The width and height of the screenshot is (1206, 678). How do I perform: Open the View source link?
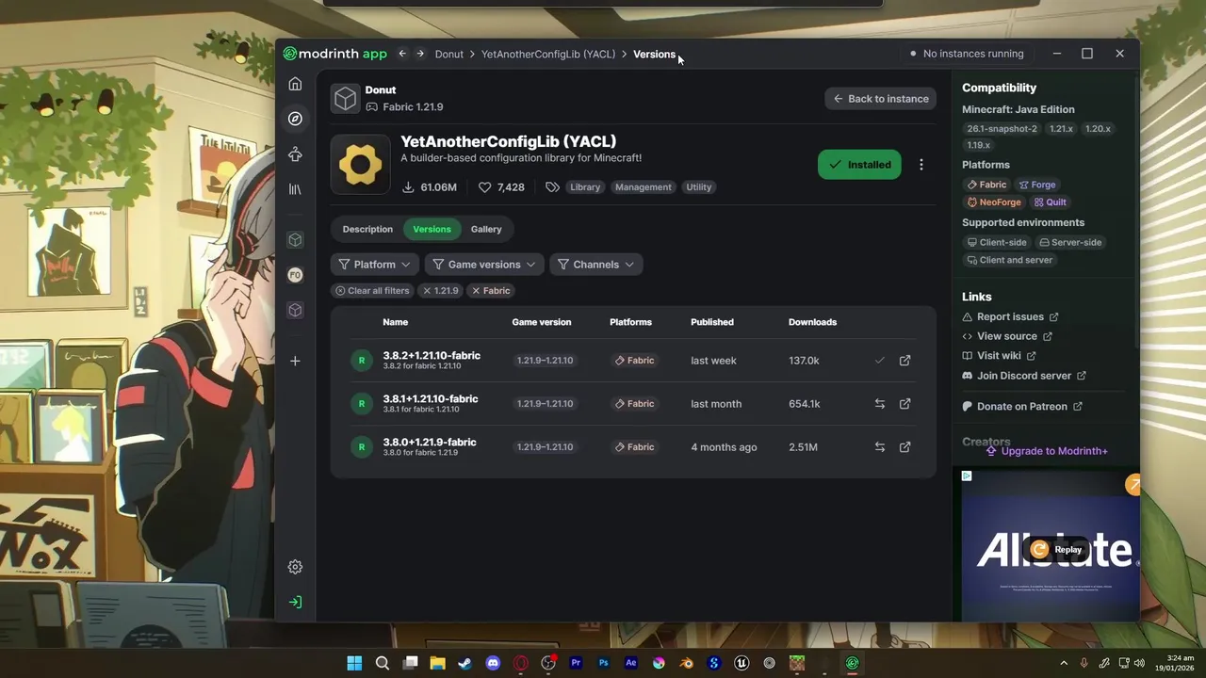point(1007,336)
